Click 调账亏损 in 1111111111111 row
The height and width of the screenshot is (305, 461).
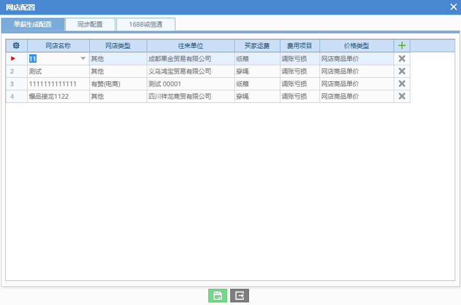click(x=300, y=84)
